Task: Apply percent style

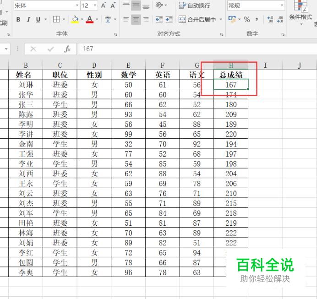Action: [x=247, y=20]
